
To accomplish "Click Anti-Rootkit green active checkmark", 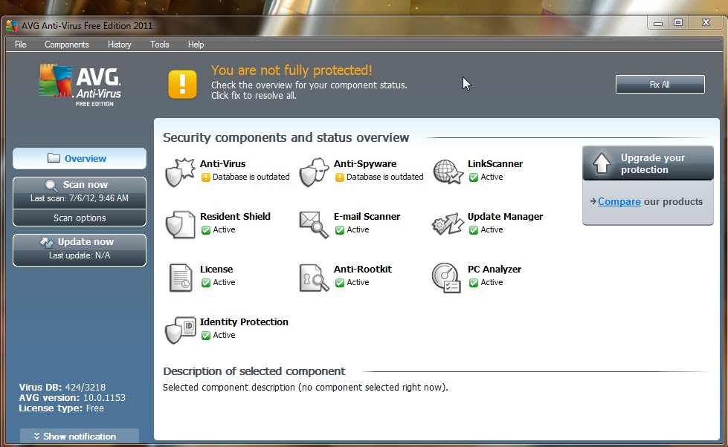I will tap(339, 283).
